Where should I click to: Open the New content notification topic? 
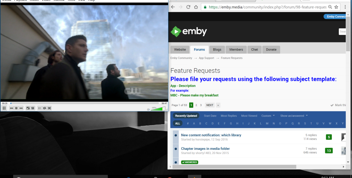[x=211, y=135]
